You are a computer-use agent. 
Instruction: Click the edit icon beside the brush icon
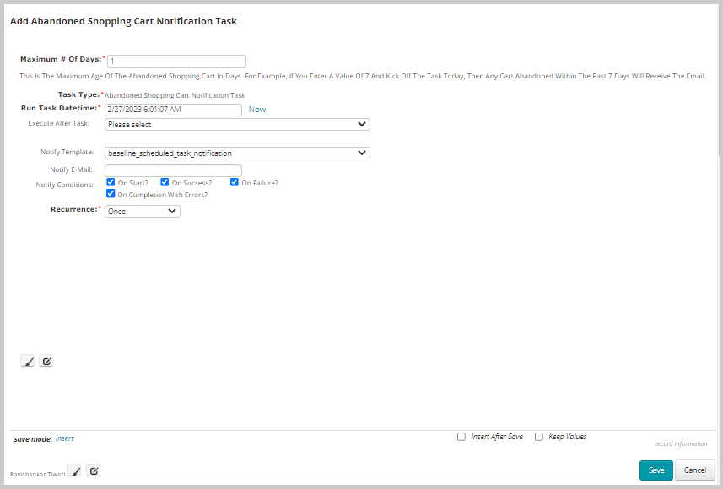point(46,360)
